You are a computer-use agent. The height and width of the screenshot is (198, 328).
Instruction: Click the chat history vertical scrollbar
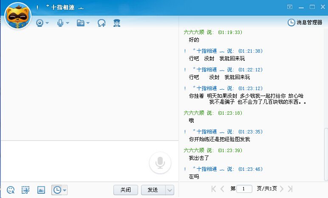[325, 153]
